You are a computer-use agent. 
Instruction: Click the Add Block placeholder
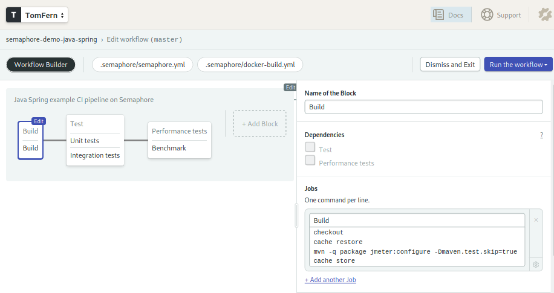pyautogui.click(x=259, y=124)
